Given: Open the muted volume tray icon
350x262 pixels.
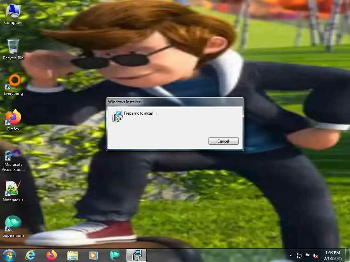Looking at the screenshot, I should point(315,256).
